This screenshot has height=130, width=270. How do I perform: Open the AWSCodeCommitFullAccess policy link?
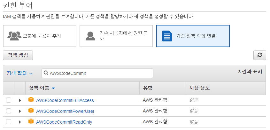(x=65, y=100)
